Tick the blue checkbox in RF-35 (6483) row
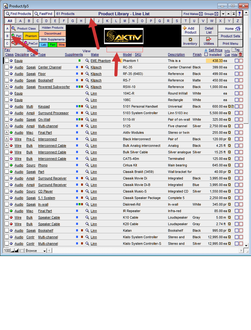The height and width of the screenshot is (330, 251). (237, 74)
